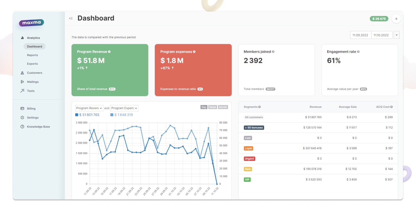Click the Engagement rate help icon
416x211 pixels.
(358, 52)
